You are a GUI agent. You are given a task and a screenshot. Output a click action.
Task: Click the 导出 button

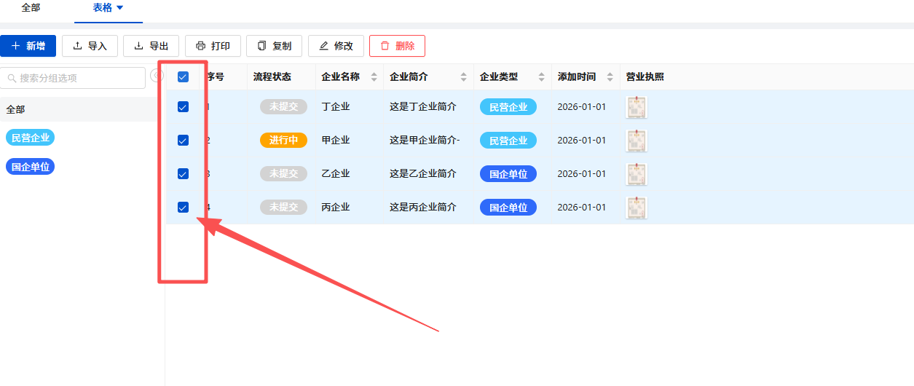point(151,46)
